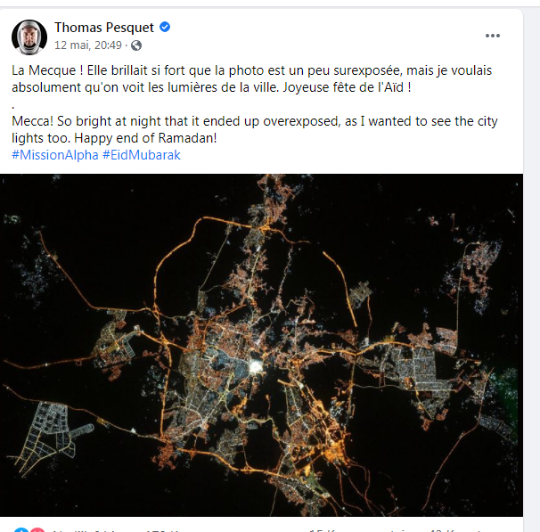Click the public audience globe icon
The image size is (540, 532).
[136, 45]
